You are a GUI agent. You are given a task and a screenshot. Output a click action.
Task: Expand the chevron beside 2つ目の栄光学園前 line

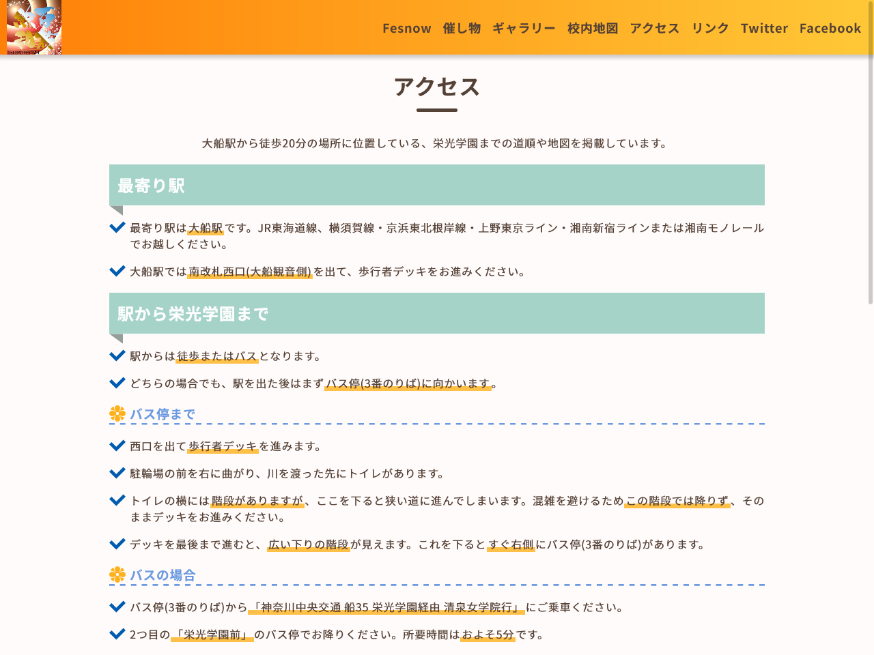pos(117,632)
